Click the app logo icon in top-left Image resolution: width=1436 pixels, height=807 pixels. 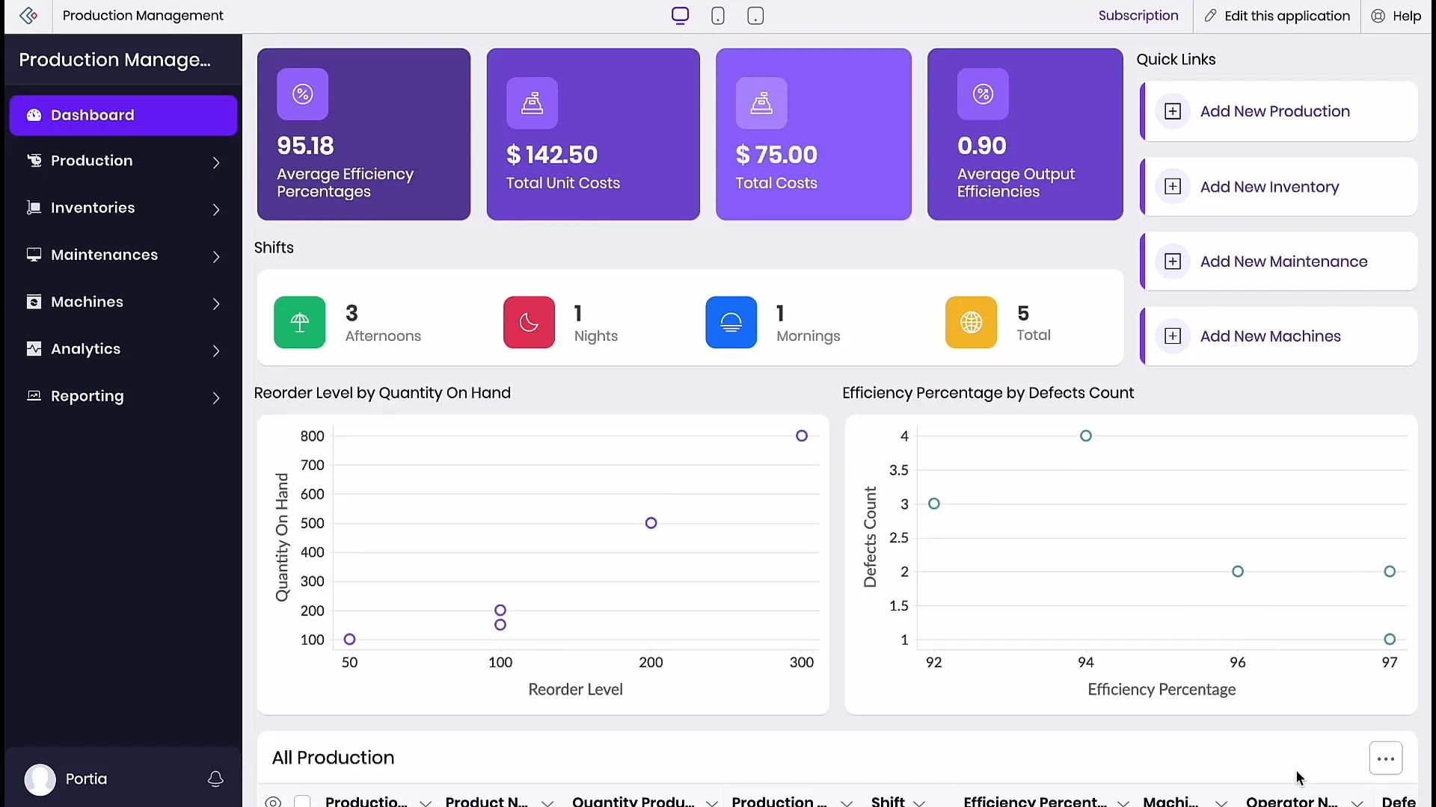28,16
